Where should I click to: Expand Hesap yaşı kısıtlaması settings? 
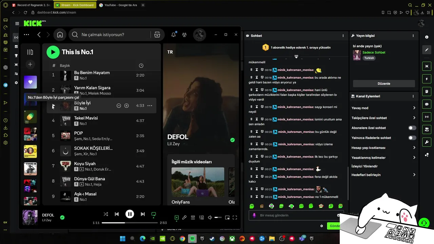pyautogui.click(x=383, y=148)
